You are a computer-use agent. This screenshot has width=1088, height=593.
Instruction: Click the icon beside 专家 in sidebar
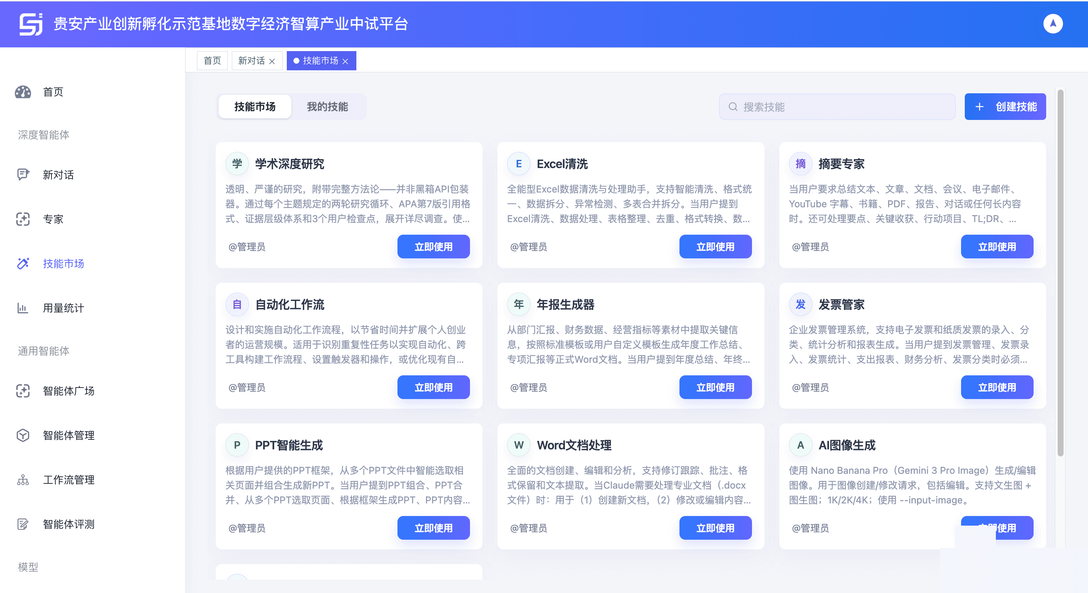point(23,219)
